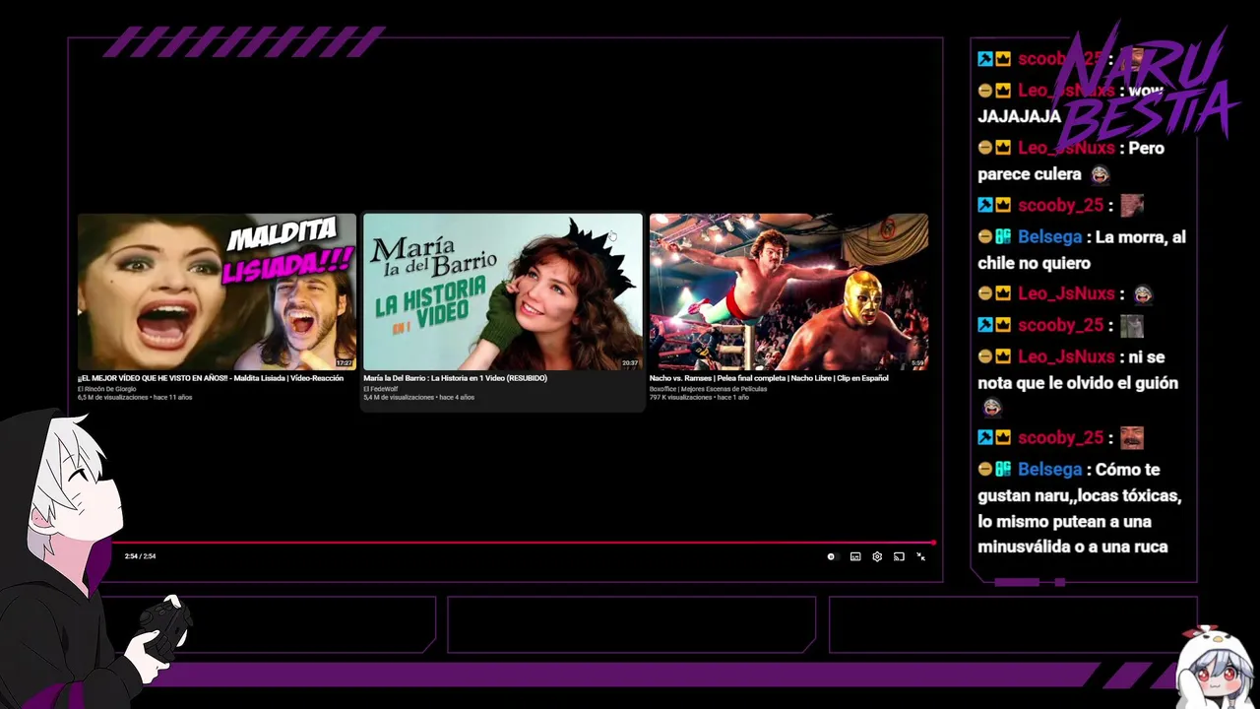Viewport: 1260px width, 709px height.
Task: Open channel 'Boxoffice | Mejores Escenas de Películas'
Action: (x=708, y=389)
